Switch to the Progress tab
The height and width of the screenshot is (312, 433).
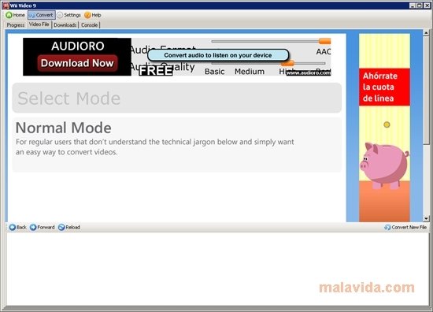click(x=16, y=25)
